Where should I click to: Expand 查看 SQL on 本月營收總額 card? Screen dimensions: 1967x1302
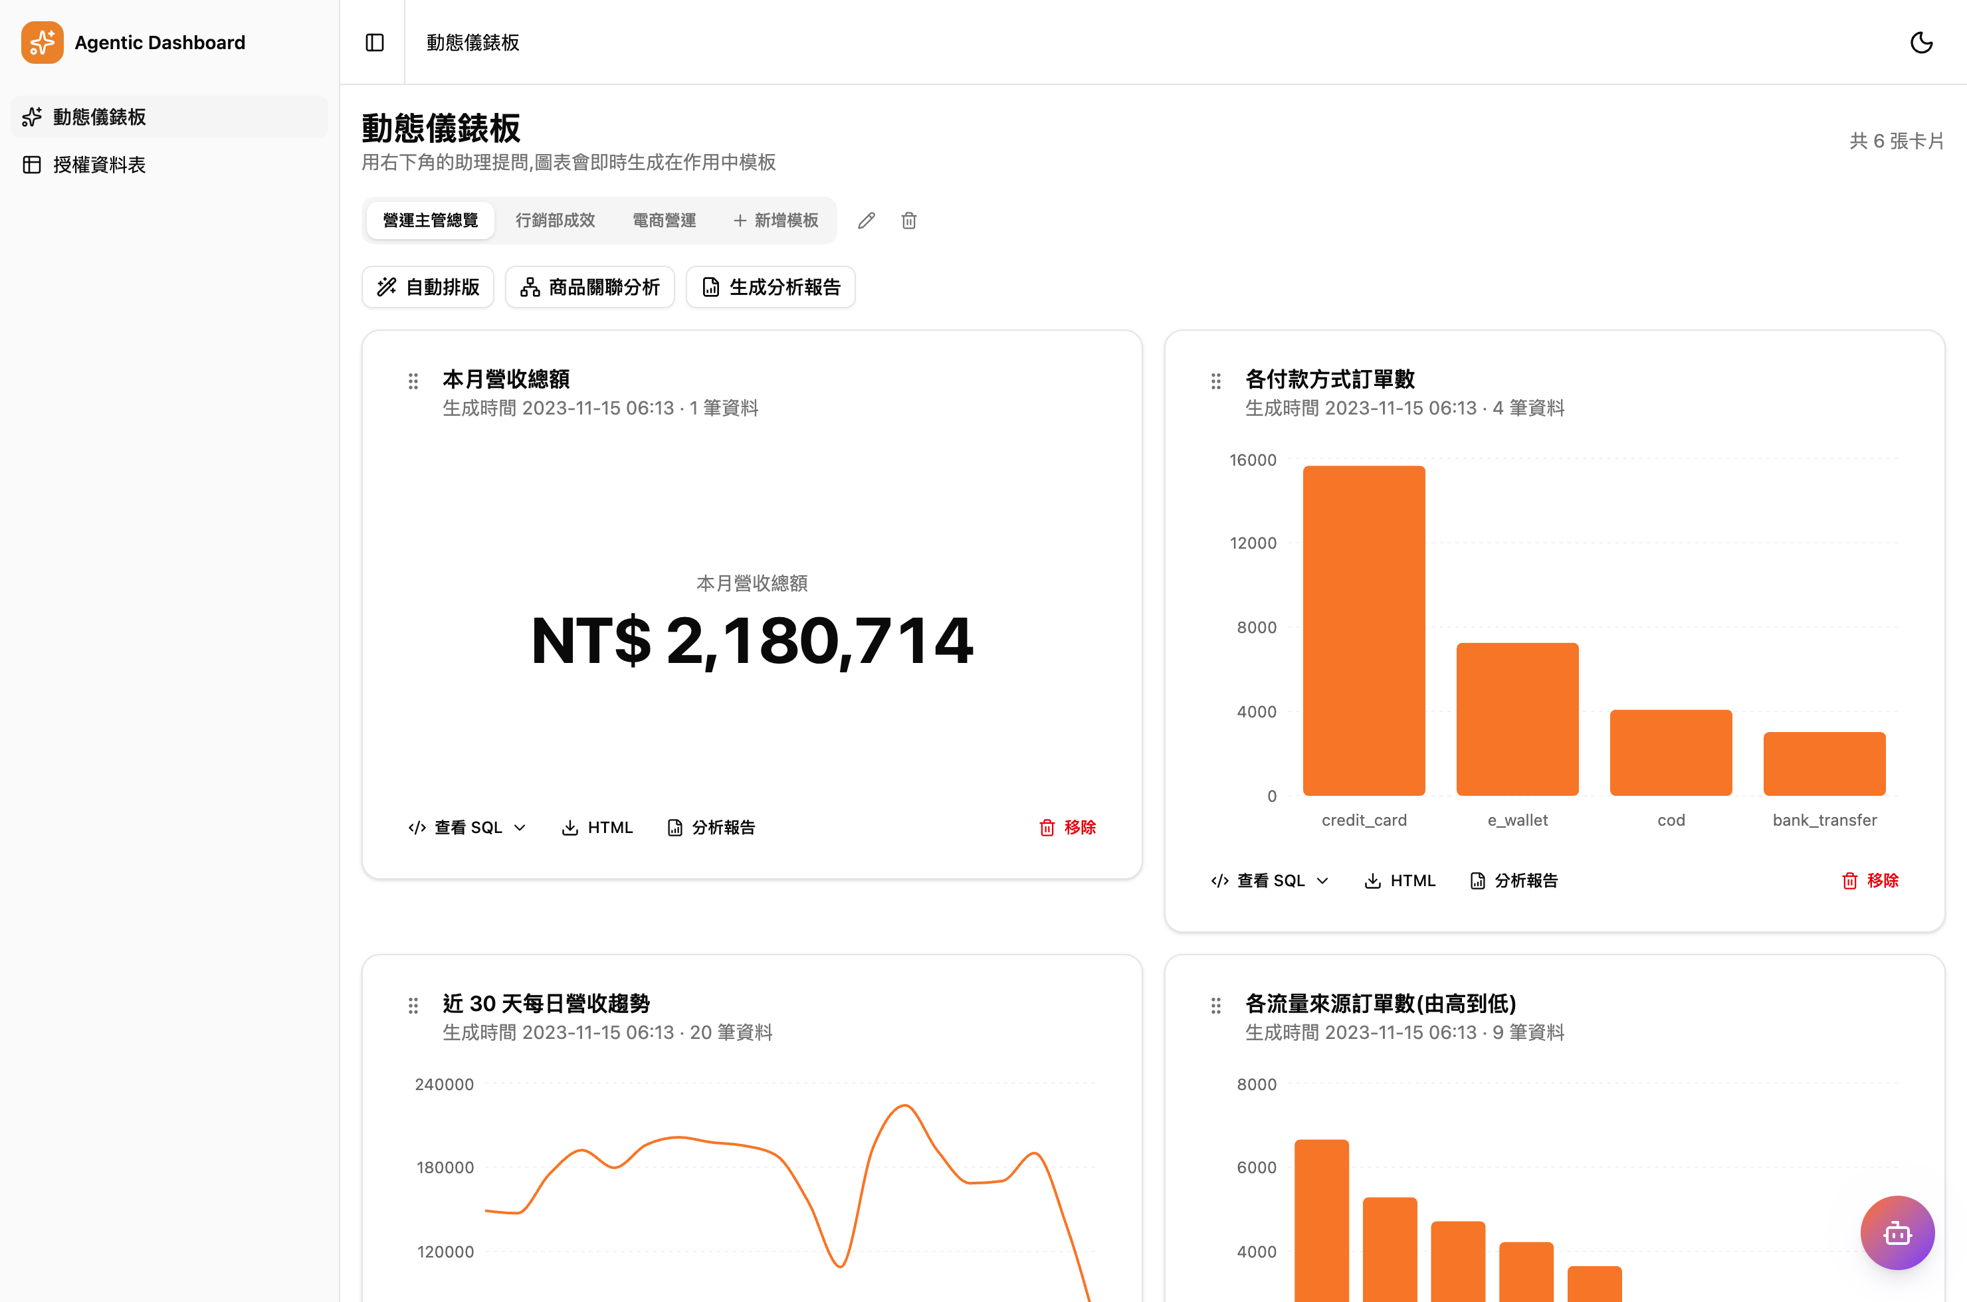466,827
